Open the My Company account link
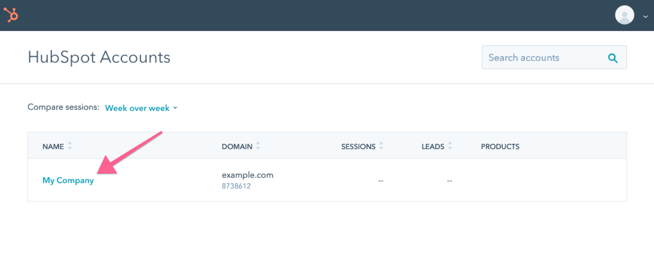 click(68, 181)
